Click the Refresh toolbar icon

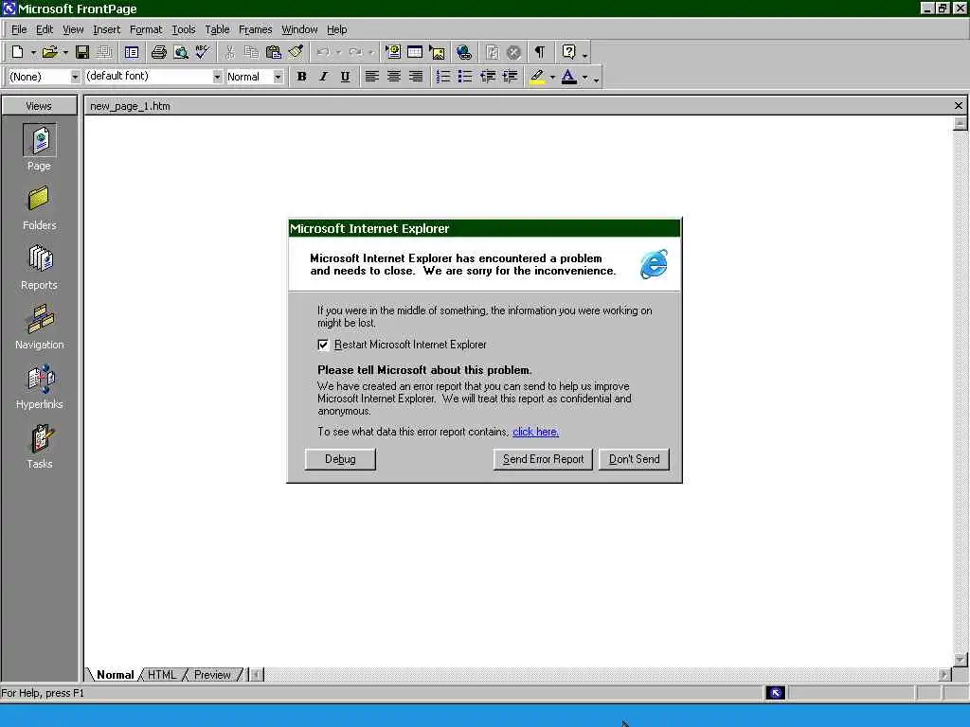tap(492, 53)
